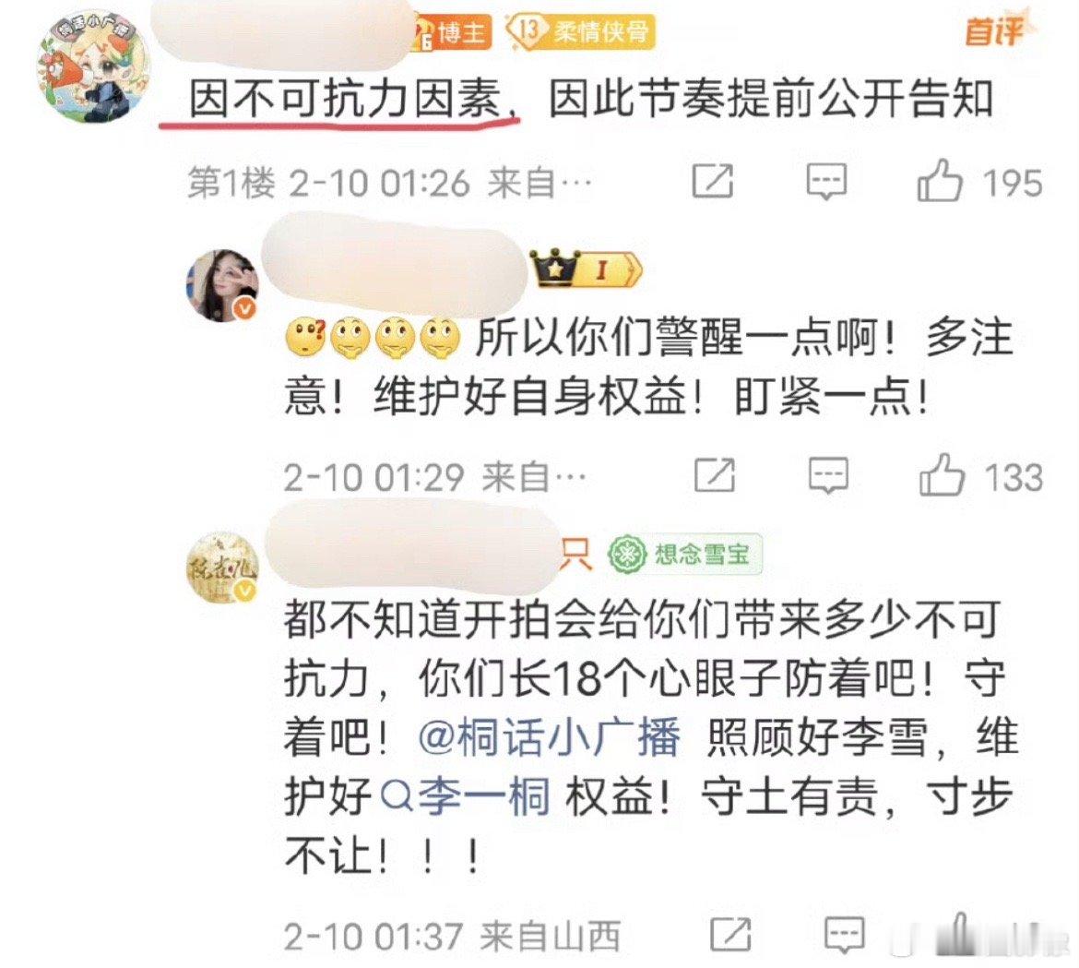Viewport: 1079px width, 968px height.
Task: Tap the crown membership badge
Action: click(586, 269)
